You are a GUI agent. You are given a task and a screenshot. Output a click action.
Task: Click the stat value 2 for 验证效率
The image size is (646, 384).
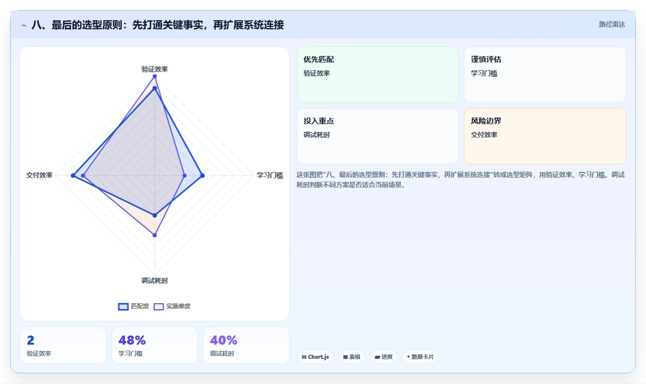point(31,341)
